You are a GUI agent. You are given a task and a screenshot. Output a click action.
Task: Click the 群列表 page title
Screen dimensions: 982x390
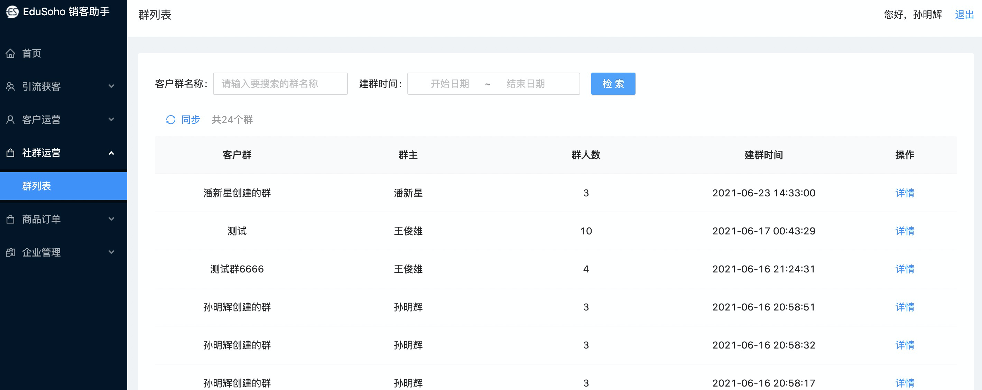pyautogui.click(x=155, y=15)
